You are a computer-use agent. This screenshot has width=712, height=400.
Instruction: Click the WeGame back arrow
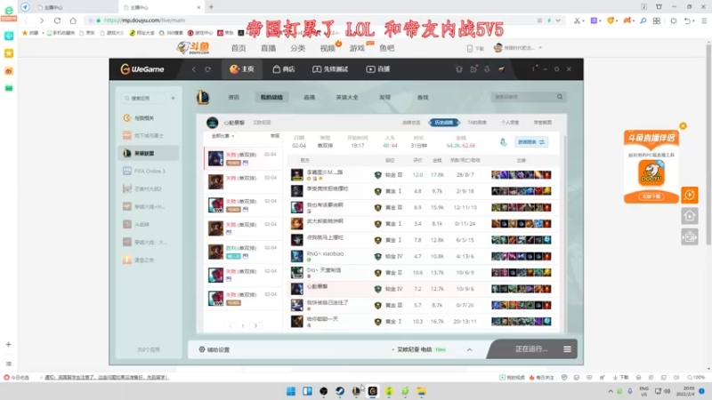(x=194, y=69)
